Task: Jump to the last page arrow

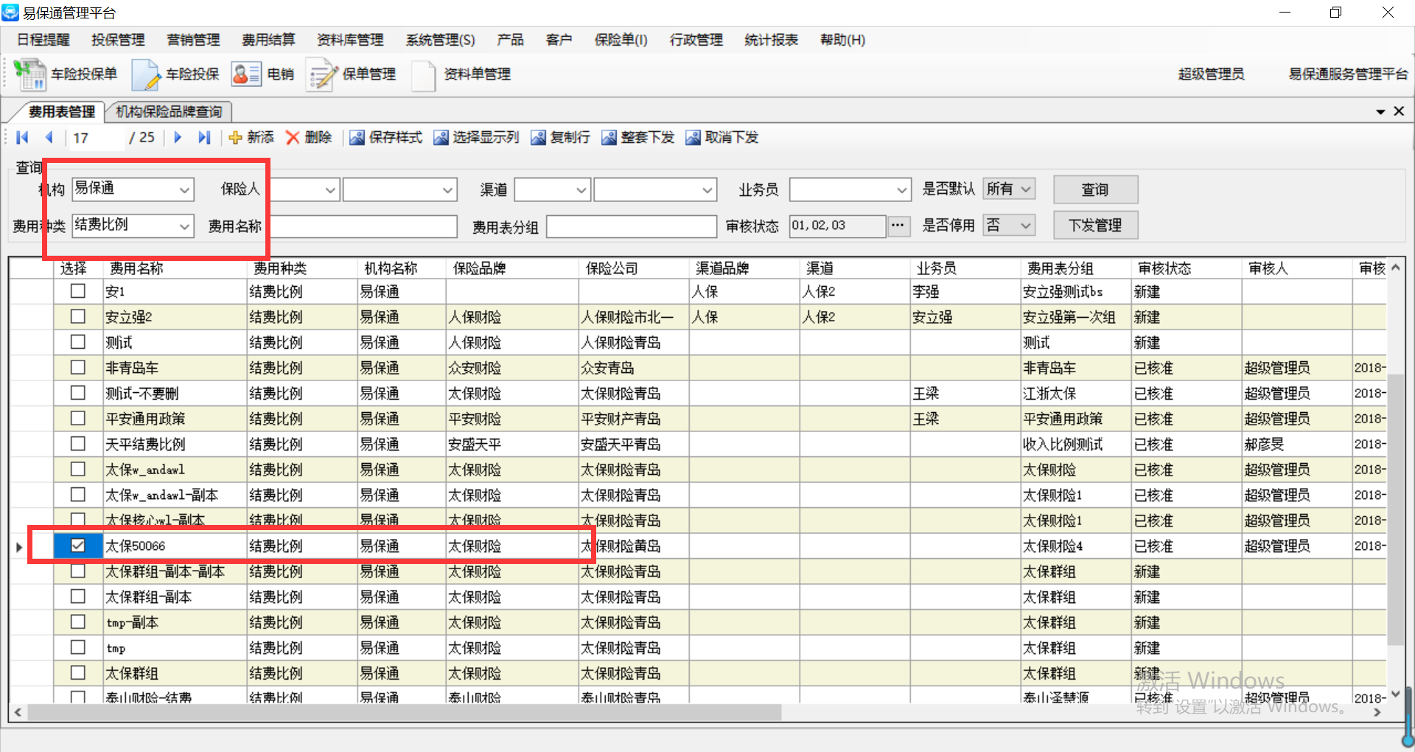Action: point(204,138)
